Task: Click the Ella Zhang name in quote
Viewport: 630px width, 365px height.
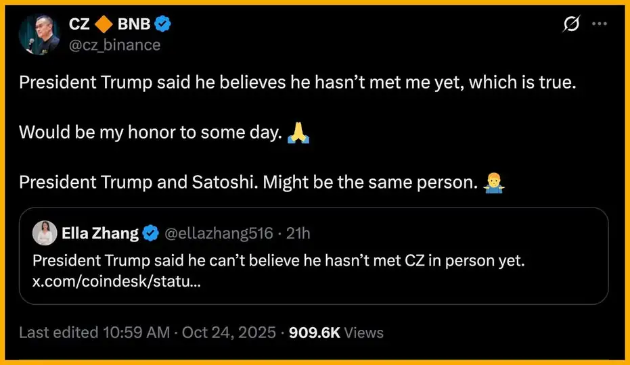Action: pyautogui.click(x=99, y=234)
